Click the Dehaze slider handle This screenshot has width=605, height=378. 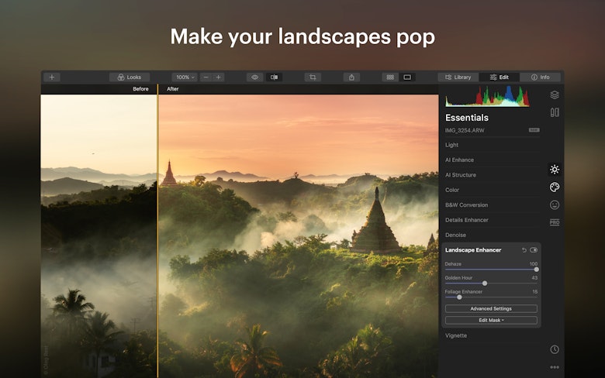click(536, 270)
